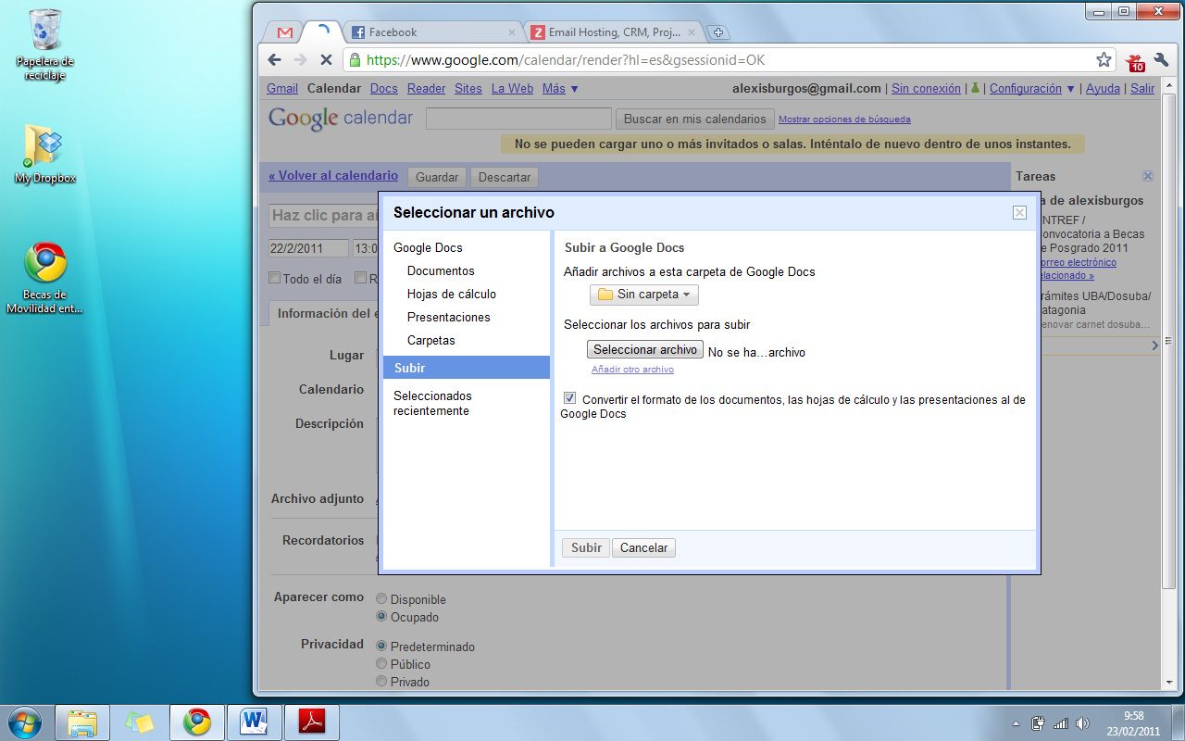Open the Chrome taskbar icon
Screen dimensions: 1185x741
coord(196,722)
